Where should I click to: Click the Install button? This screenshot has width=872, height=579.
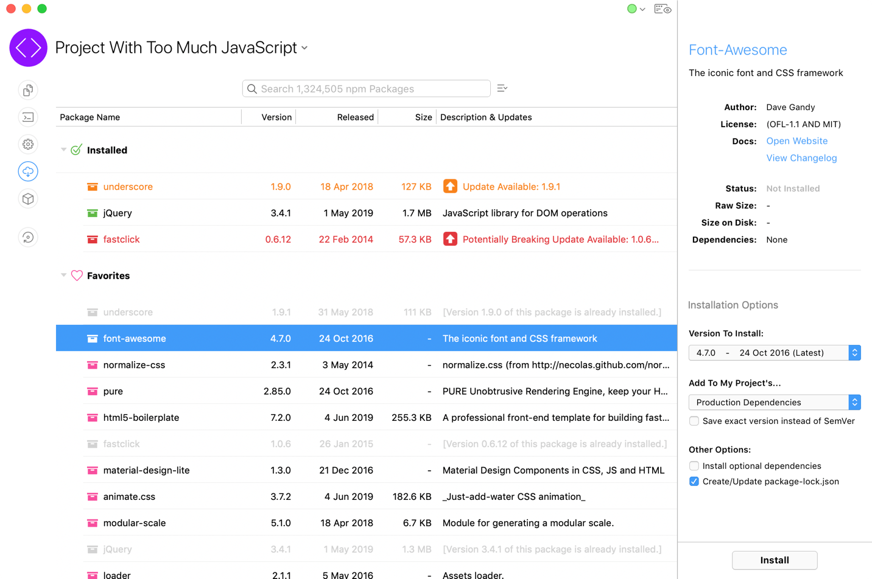774,560
